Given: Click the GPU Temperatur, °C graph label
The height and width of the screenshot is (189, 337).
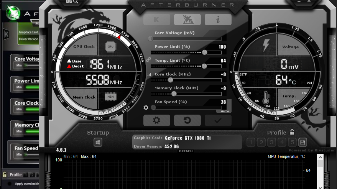Looking at the screenshot, I should (286, 156).
